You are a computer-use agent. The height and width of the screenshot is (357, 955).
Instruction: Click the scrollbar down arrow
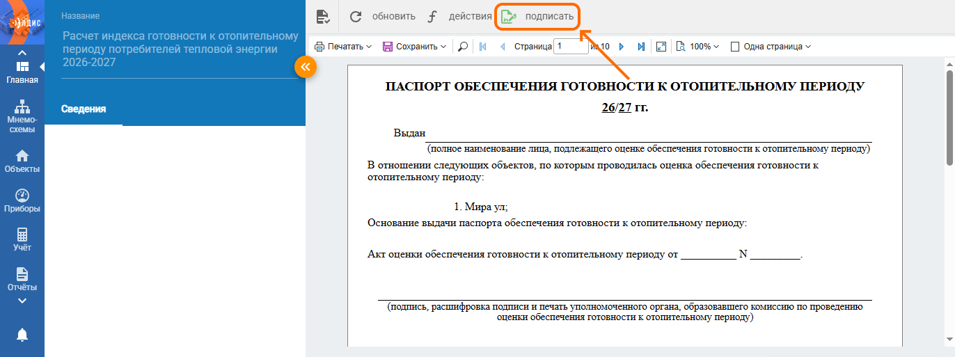click(949, 341)
